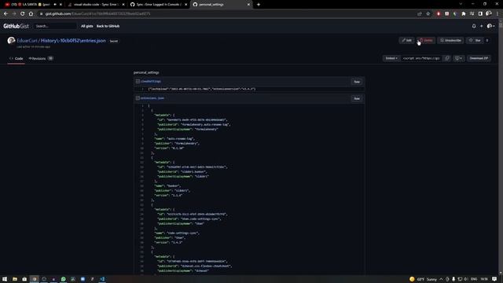The height and width of the screenshot is (283, 503).
Task: Bookmark this page with star icon
Action: [x=428, y=14]
